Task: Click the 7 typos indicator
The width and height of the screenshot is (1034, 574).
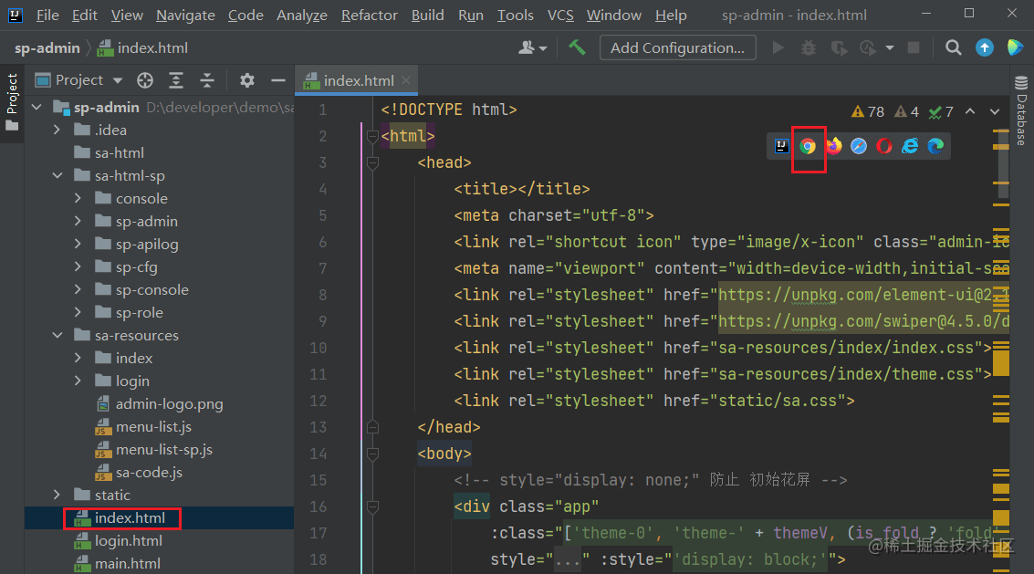Action: [x=941, y=111]
